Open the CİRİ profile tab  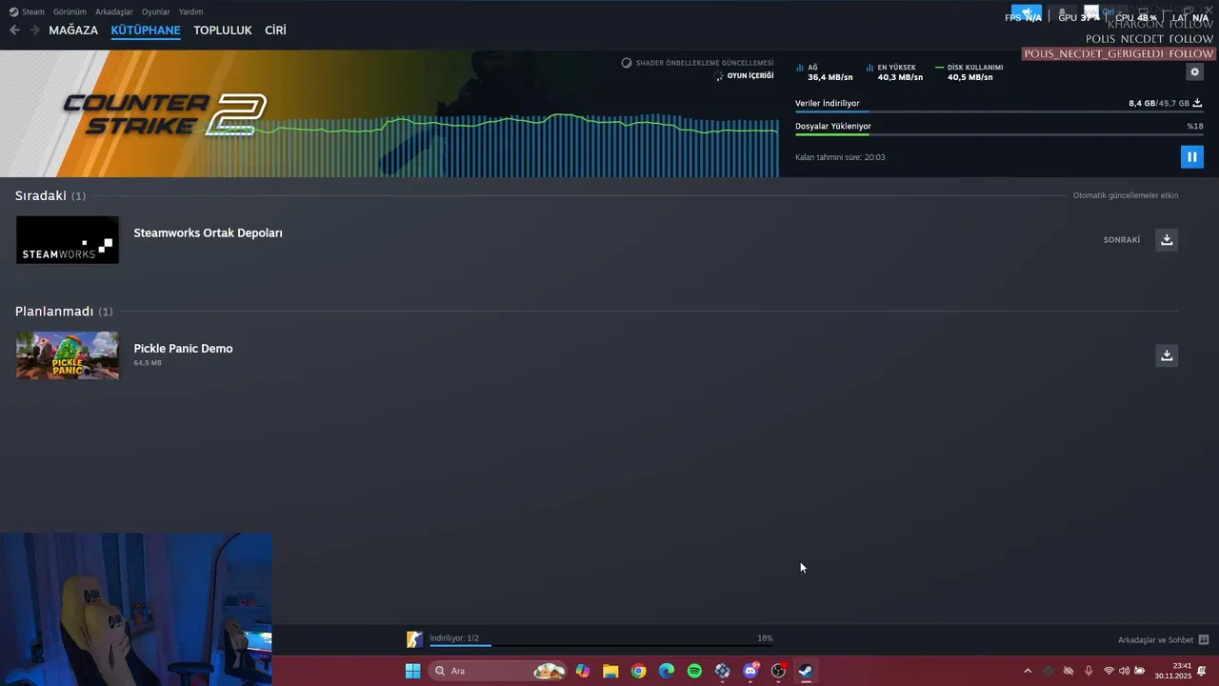point(275,30)
